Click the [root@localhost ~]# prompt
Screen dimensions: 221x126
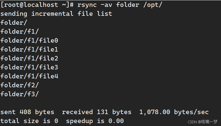[x=37, y=5]
